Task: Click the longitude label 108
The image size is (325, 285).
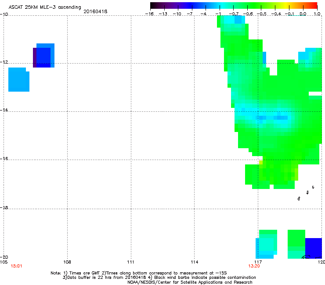Action: (67, 262)
